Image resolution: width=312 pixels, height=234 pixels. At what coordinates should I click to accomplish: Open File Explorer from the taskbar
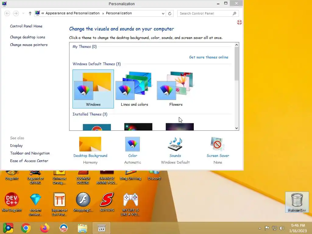[82, 228]
